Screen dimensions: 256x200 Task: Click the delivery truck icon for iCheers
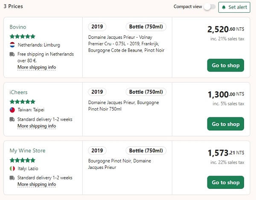coord(12,119)
